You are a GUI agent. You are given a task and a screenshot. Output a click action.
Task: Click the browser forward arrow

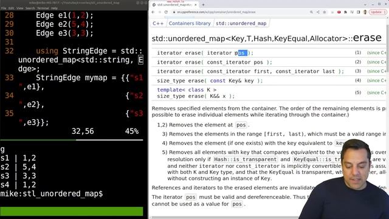[159, 12]
